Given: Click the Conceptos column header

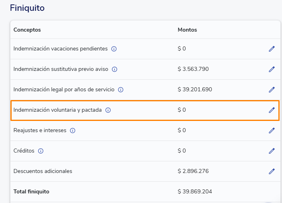Looking at the screenshot, I should pyautogui.click(x=27, y=30).
